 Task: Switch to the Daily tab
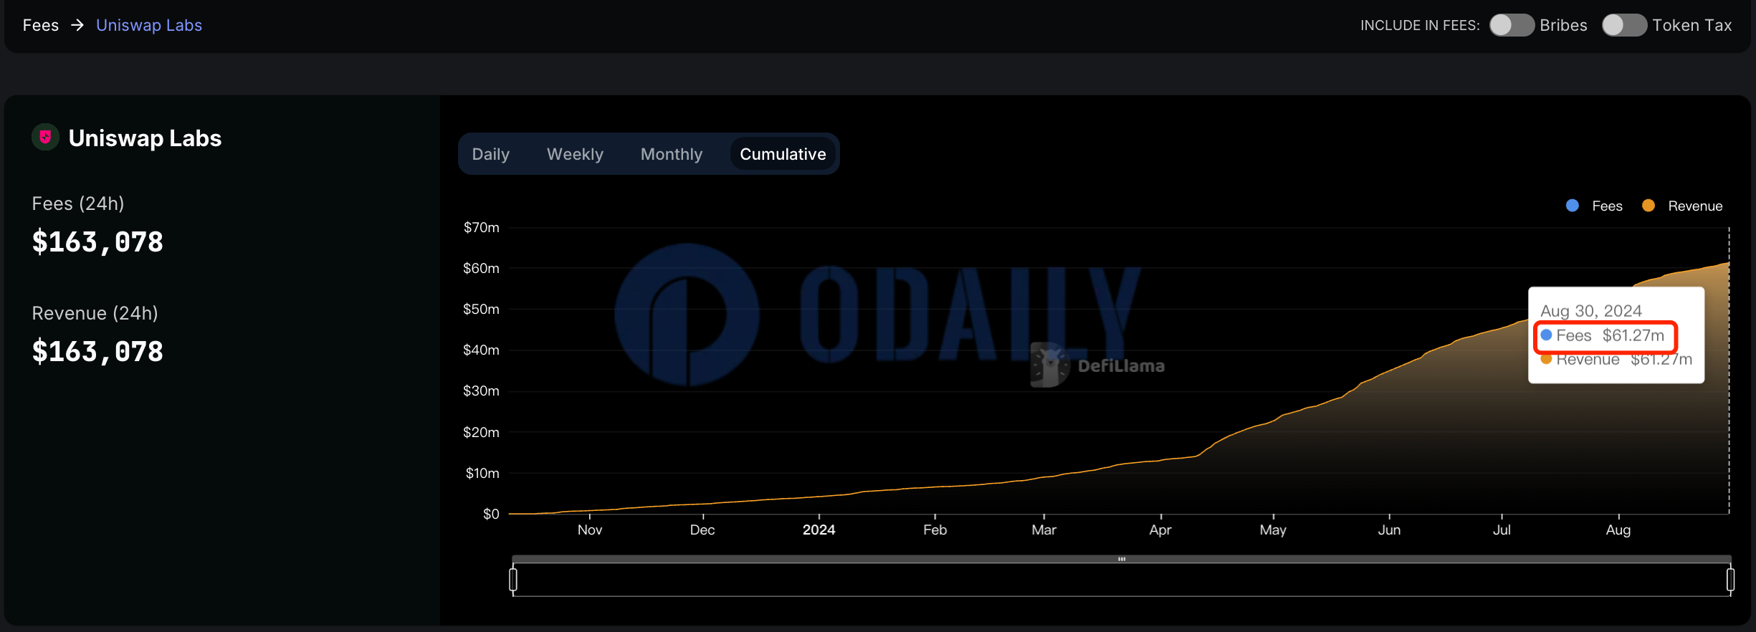pyautogui.click(x=491, y=154)
